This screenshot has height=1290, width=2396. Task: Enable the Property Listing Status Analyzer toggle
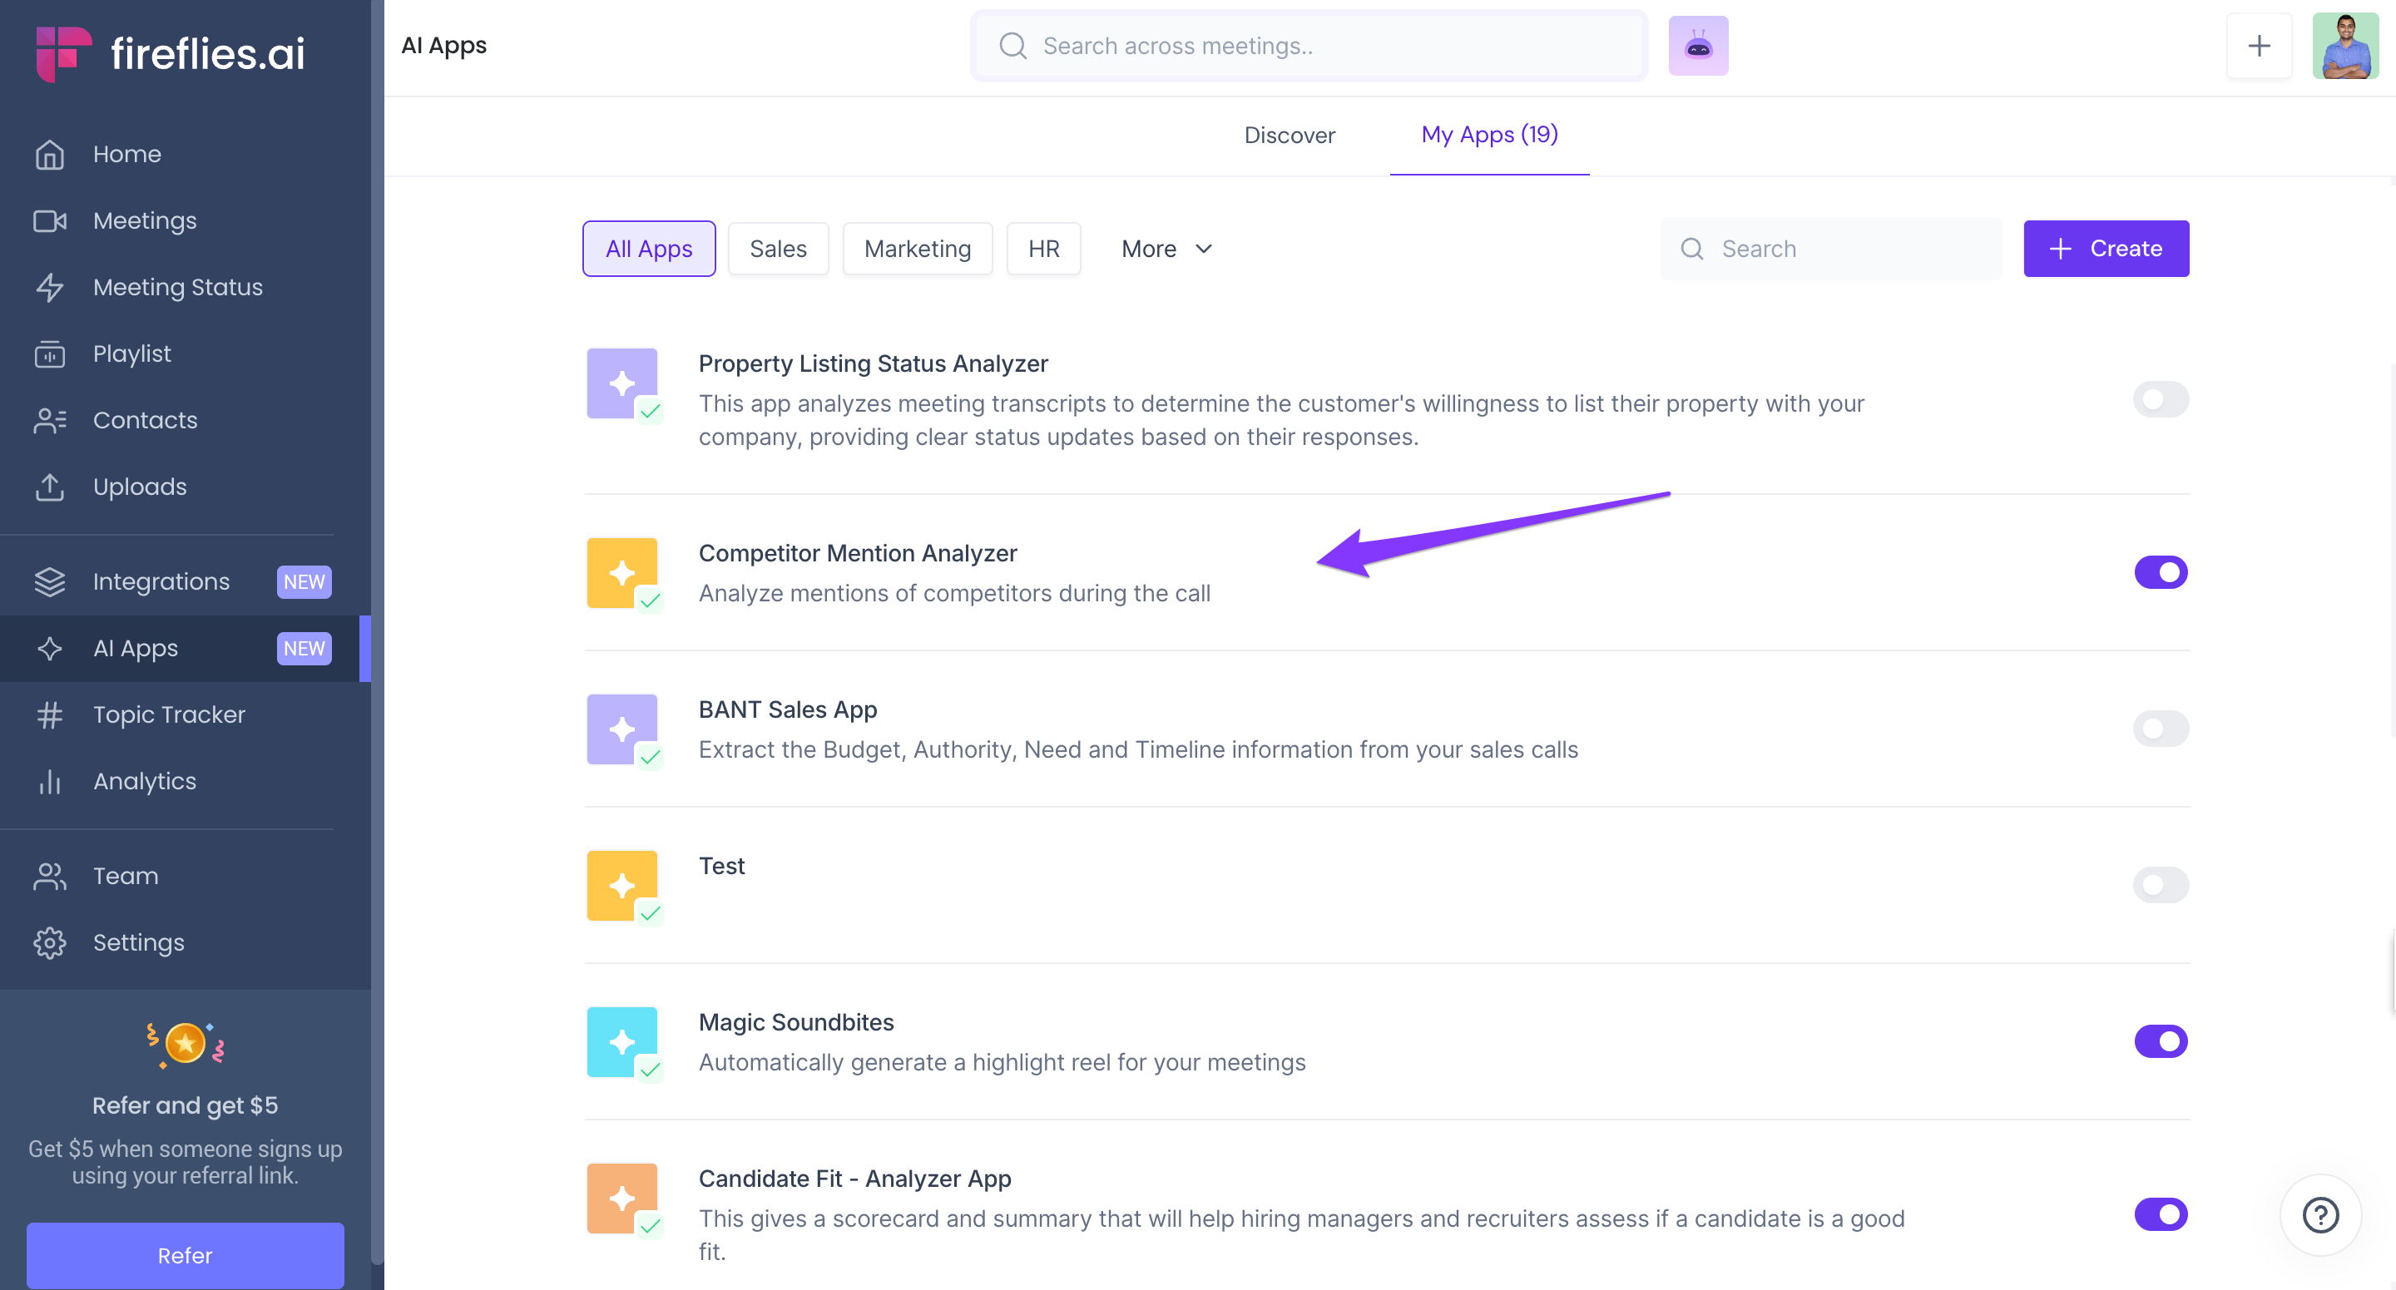pyautogui.click(x=2160, y=400)
